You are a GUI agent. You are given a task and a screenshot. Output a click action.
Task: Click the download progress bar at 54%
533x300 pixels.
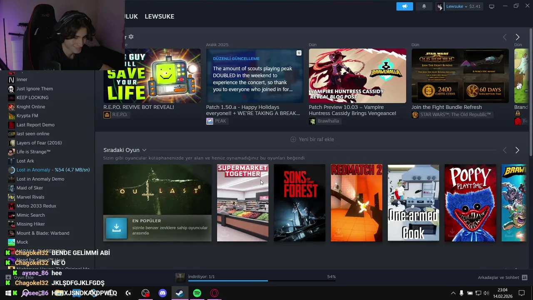[x=262, y=281]
